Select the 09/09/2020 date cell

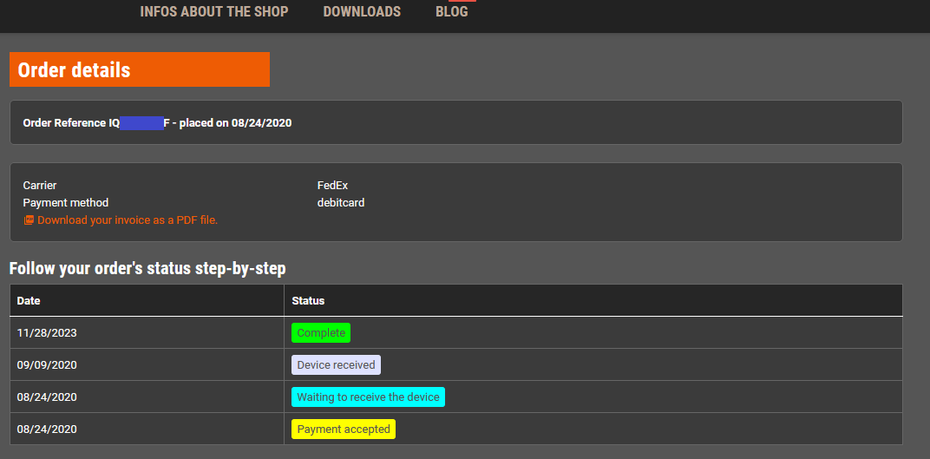(x=47, y=365)
